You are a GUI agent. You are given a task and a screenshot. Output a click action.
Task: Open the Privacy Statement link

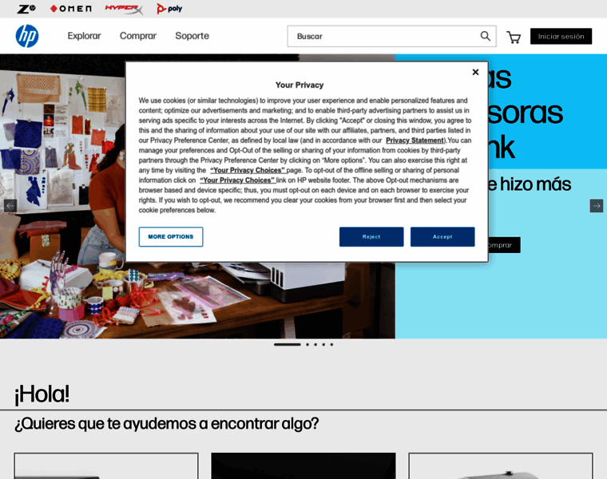coord(415,141)
